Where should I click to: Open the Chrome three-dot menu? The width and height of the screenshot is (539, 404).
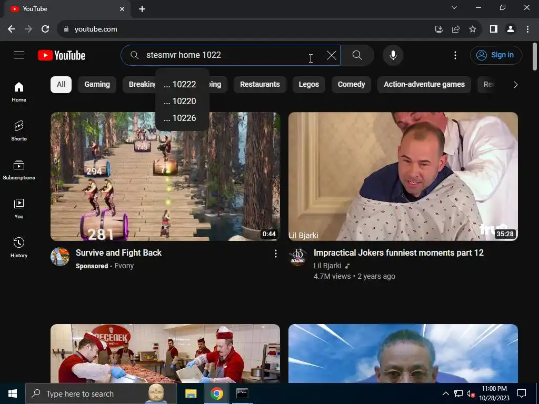527,29
